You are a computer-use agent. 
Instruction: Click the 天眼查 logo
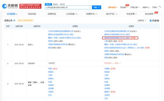[x=10, y=6]
